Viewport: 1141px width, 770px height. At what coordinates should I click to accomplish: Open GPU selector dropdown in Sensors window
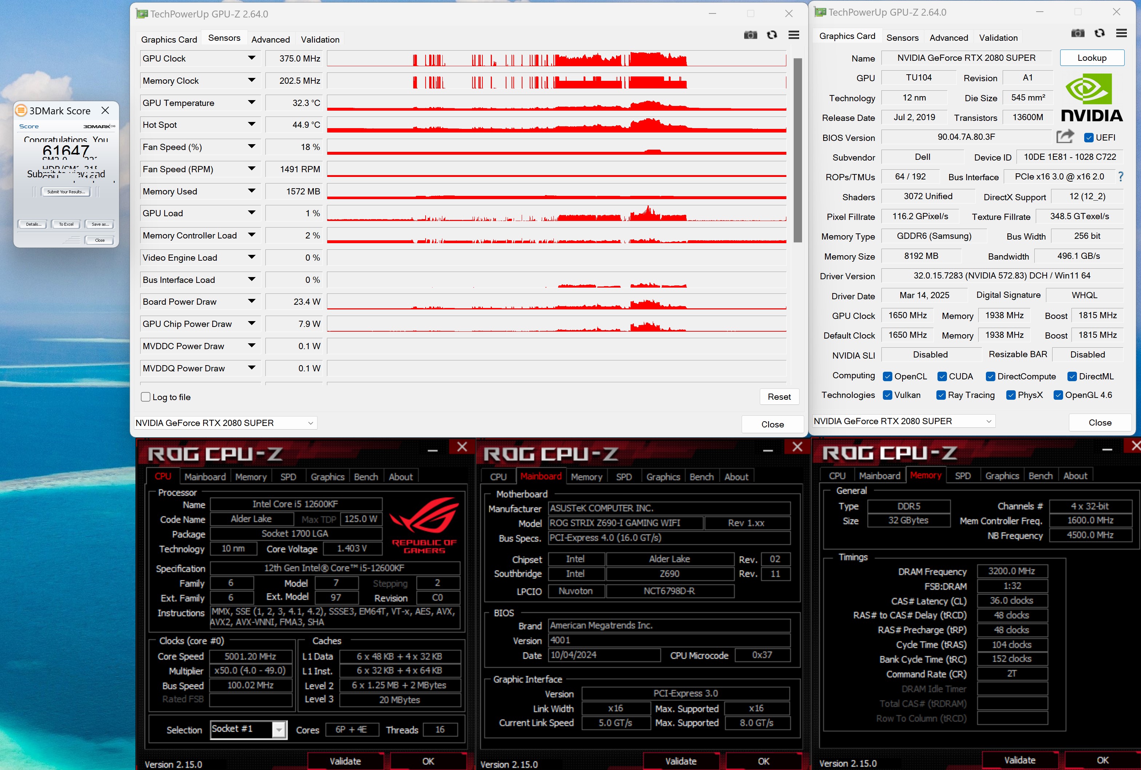[x=225, y=423]
